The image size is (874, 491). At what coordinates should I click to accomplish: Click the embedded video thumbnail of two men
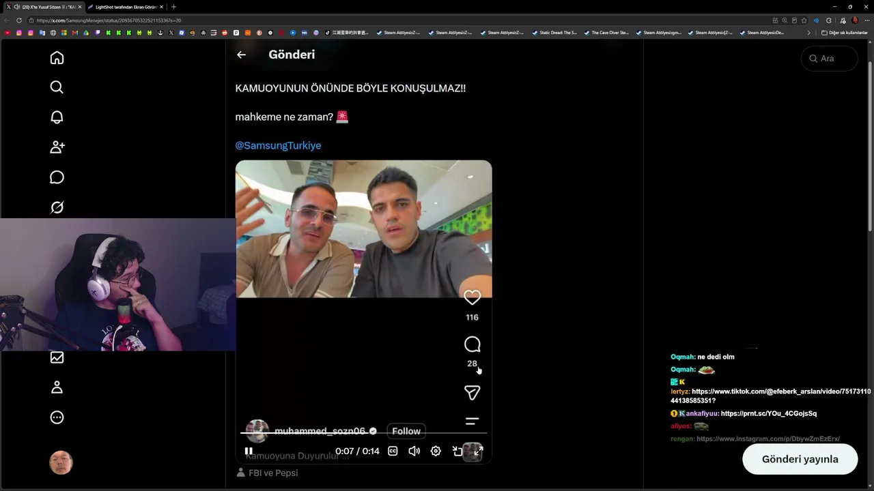pyautogui.click(x=363, y=229)
